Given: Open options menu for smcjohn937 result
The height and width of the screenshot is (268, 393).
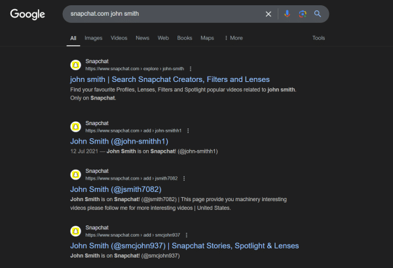Looking at the screenshot, I should 187,235.
